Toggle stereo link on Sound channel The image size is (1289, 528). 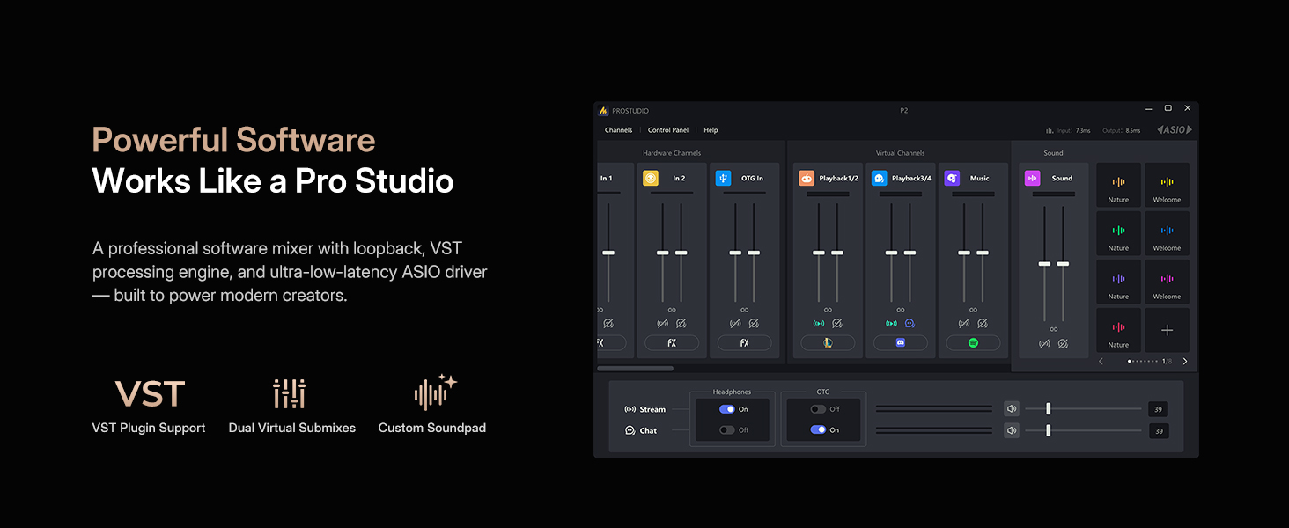(1054, 329)
